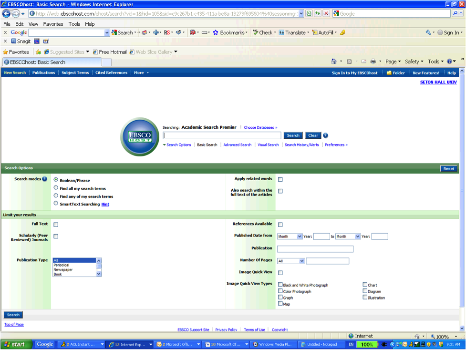Image resolution: width=466 pixels, height=350 pixels.
Task: Click the Print icon in command bar
Action: click(373, 62)
